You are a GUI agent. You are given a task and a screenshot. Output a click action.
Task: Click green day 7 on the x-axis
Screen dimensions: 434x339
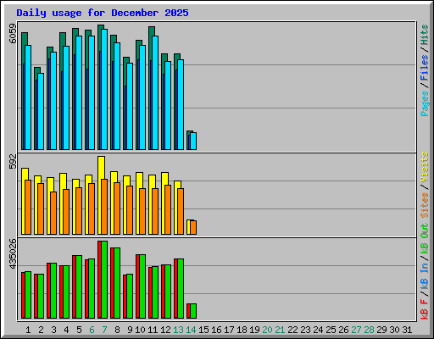104,330
